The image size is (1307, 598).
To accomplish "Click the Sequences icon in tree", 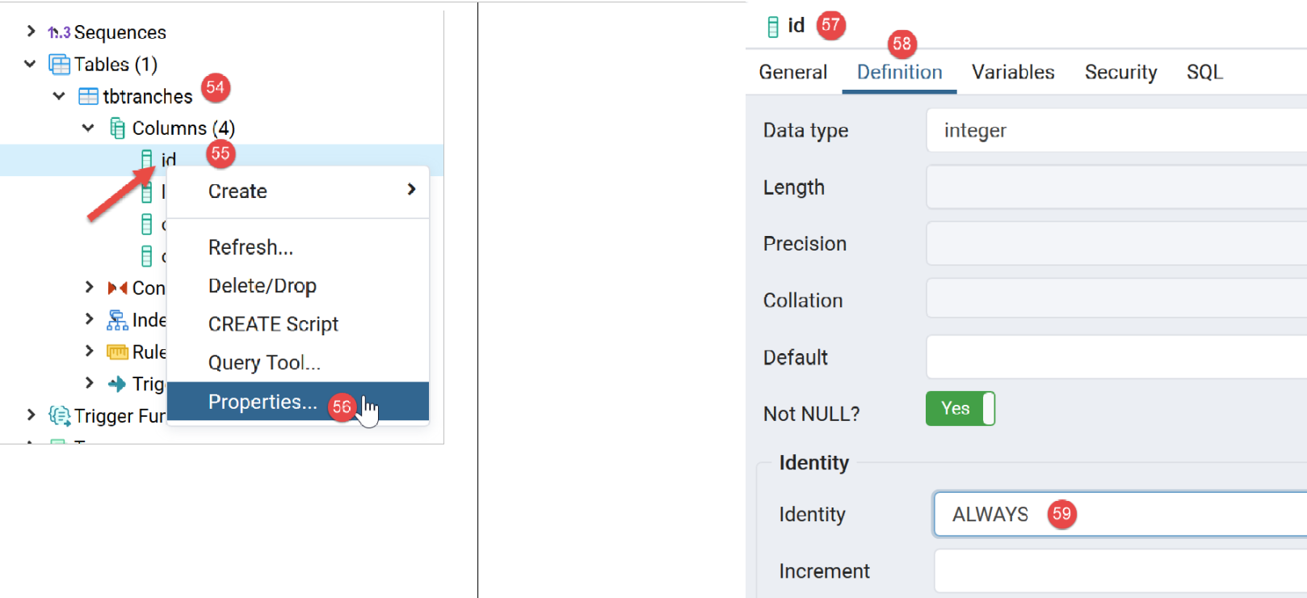I will click(59, 32).
